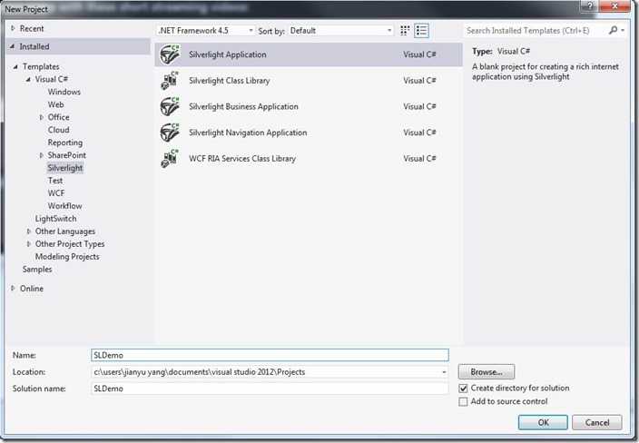Click the Browse... button

pos(487,371)
